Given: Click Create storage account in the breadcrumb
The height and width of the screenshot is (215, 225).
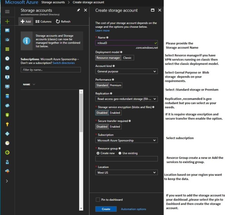Looking at the screenshot, I should click(x=88, y=2).
